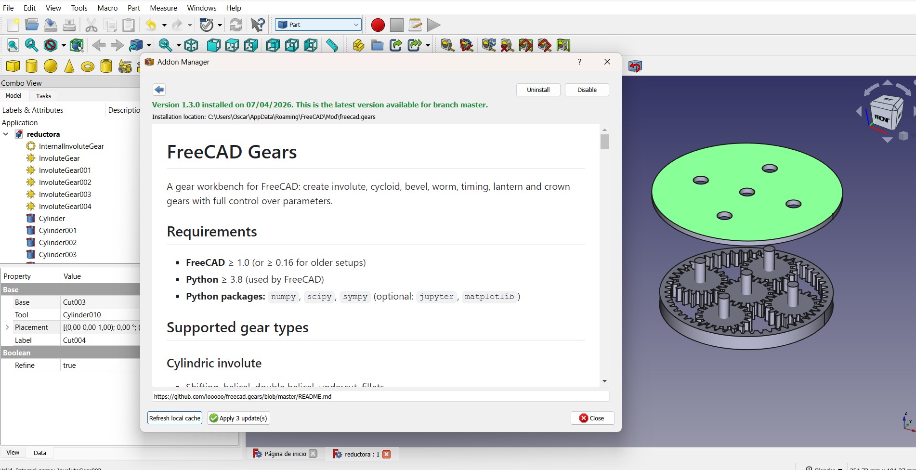The height and width of the screenshot is (470, 916).
Task: Set the isometric view
Action: pos(191,45)
